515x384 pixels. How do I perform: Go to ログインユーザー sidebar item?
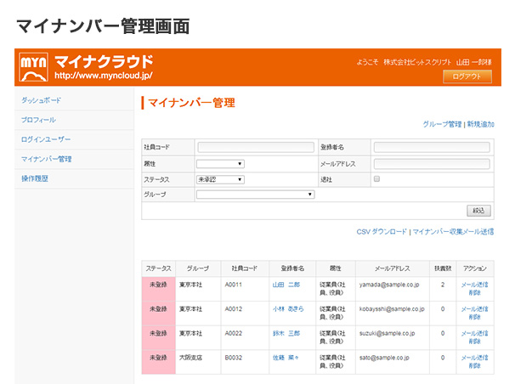click(46, 139)
